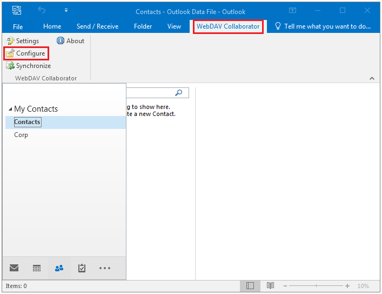Open the Folder tab

[x=143, y=26]
